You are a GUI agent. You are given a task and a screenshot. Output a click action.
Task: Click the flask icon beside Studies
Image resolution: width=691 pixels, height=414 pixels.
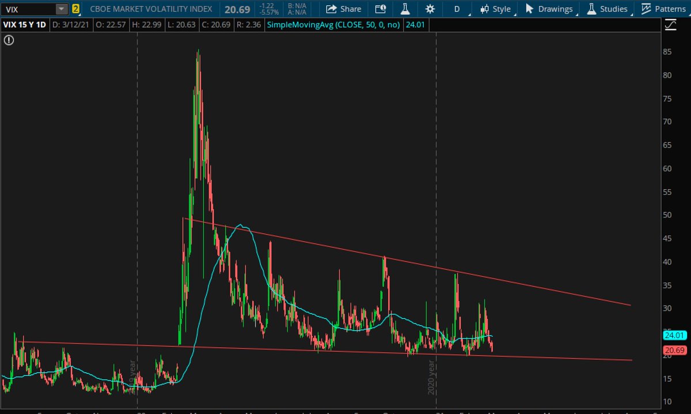pyautogui.click(x=591, y=9)
